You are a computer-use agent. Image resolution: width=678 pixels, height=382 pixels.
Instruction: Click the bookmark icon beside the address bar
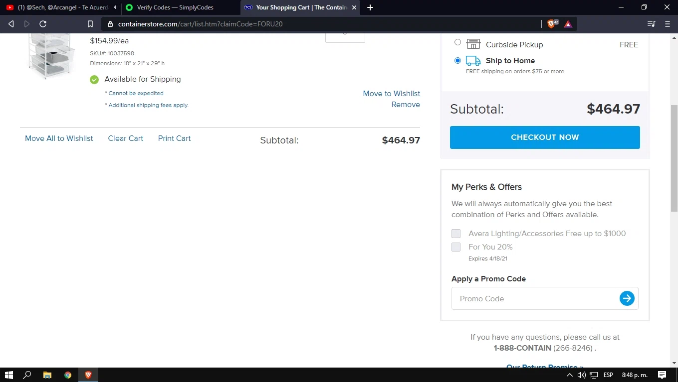[90, 24]
